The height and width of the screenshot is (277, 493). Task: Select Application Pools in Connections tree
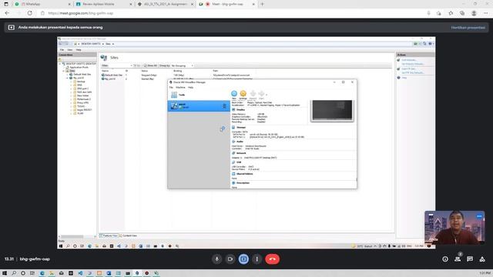tap(79, 67)
